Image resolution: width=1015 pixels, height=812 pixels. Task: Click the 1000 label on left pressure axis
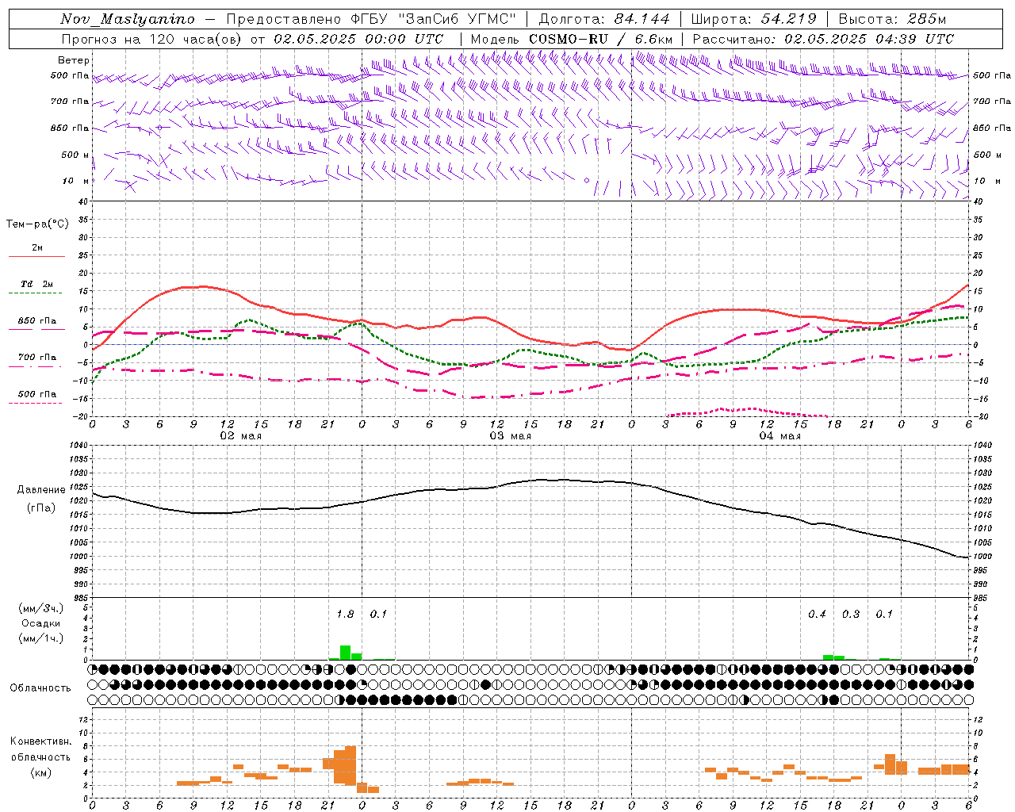(78, 557)
